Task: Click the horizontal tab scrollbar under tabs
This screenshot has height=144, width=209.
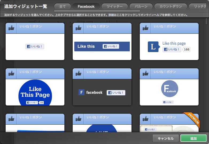Action: tap(97, 11)
